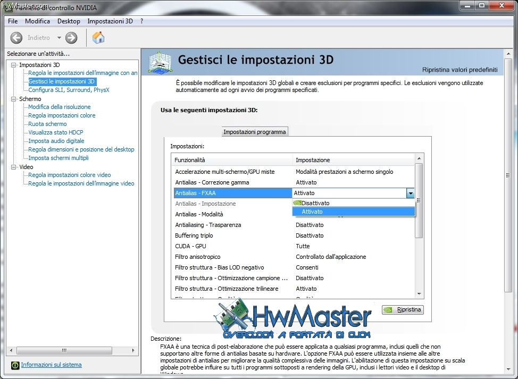The width and height of the screenshot is (518, 379).
Task: Open Visualizza stato HDCP
Action: pyautogui.click(x=56, y=132)
